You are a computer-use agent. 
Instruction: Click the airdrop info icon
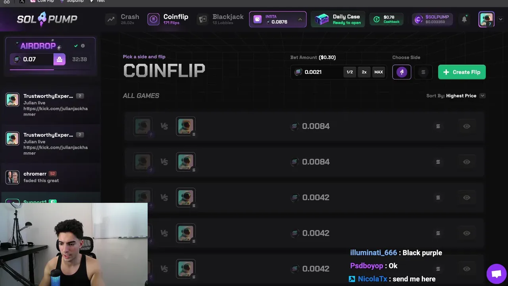click(83, 46)
